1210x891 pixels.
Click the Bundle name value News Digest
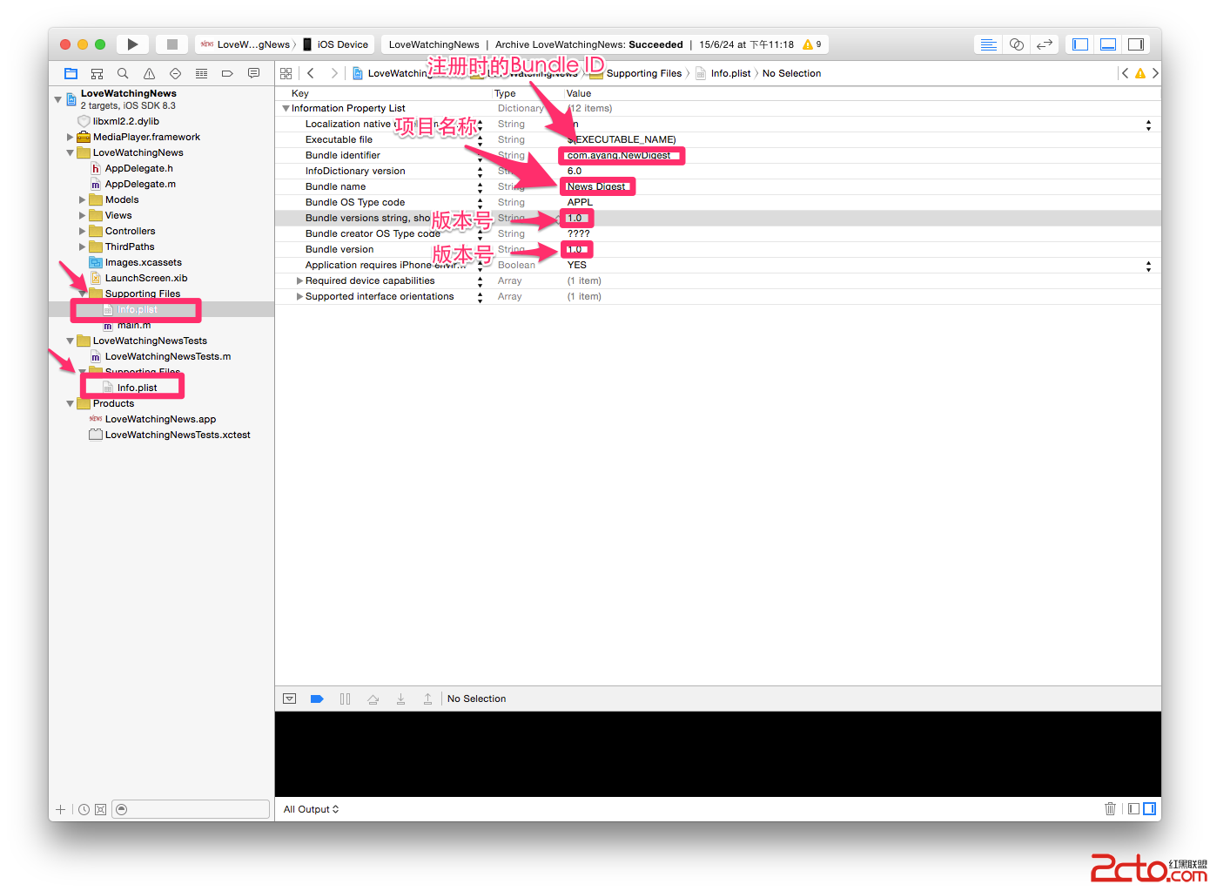[x=596, y=186]
